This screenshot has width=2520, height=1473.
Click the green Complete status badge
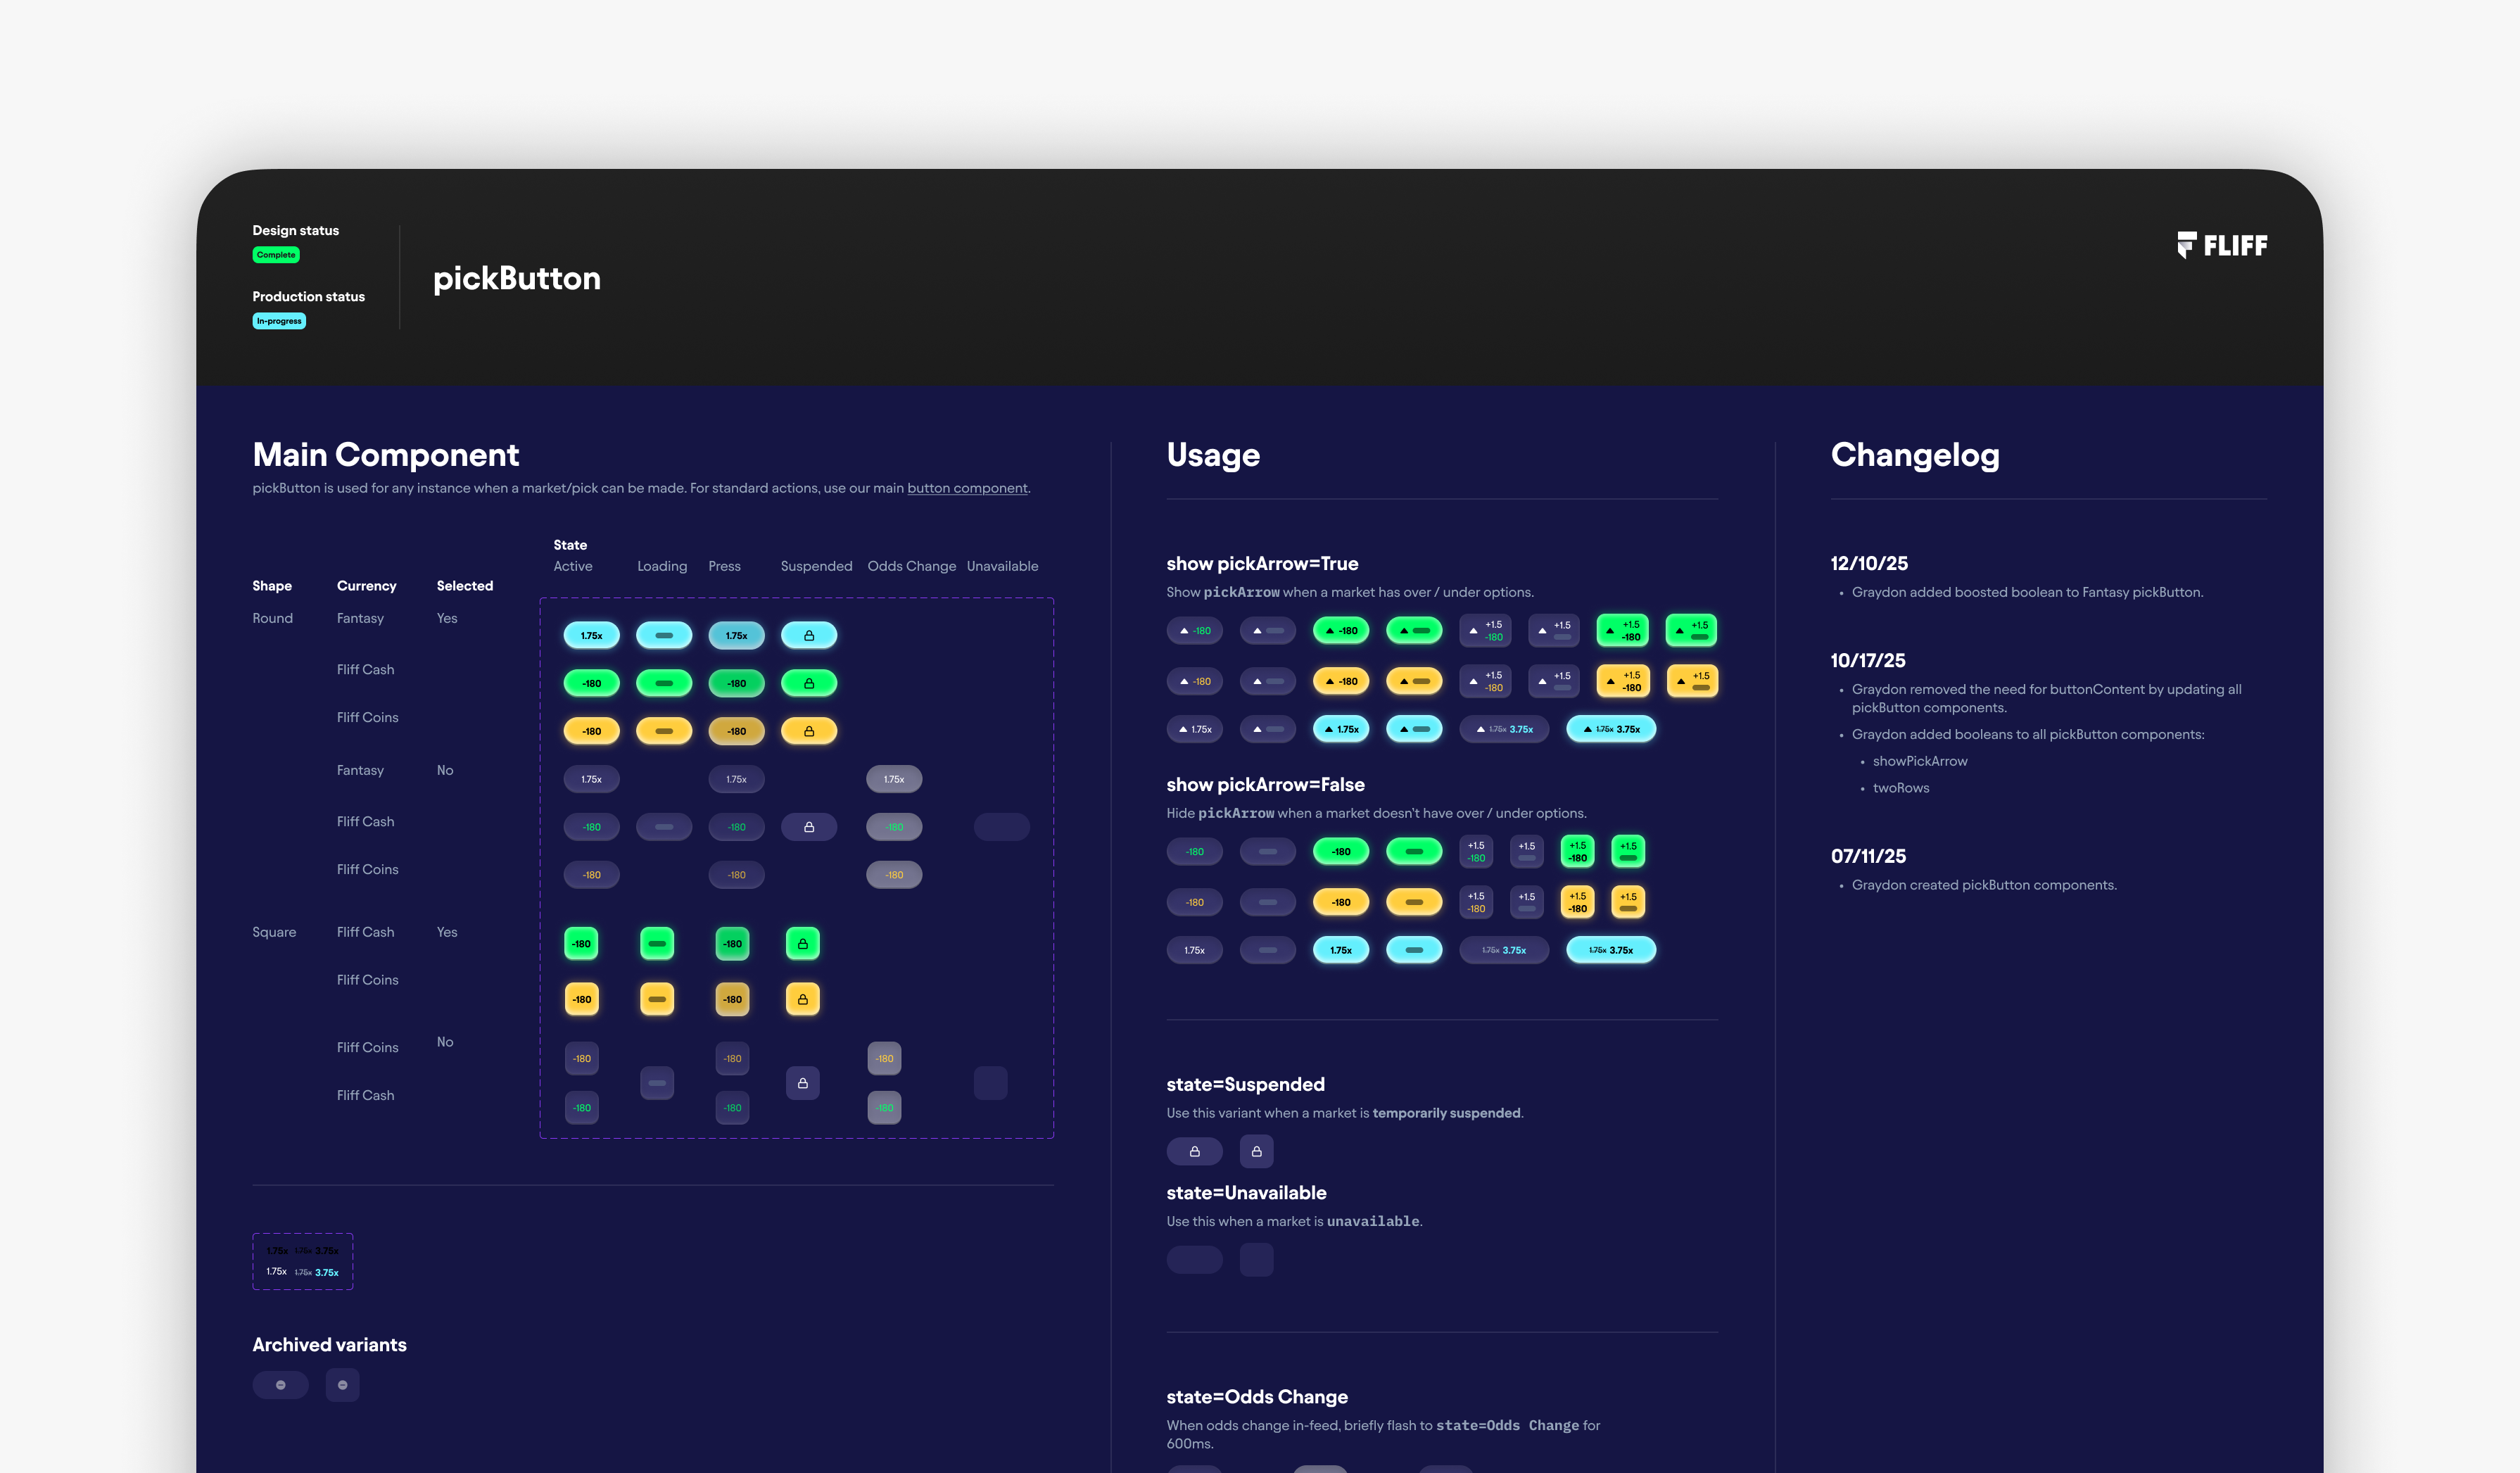[x=276, y=255]
